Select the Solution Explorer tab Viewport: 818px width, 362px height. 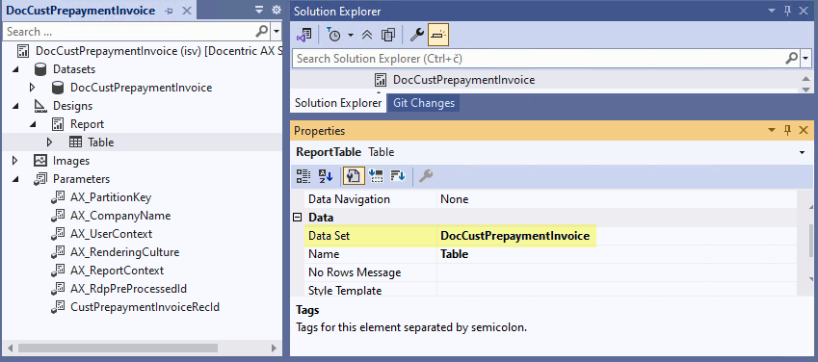pyautogui.click(x=338, y=103)
